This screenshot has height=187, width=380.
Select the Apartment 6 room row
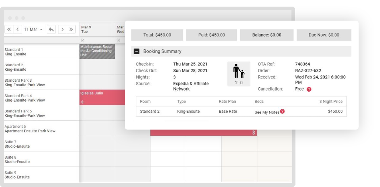tap(41, 128)
